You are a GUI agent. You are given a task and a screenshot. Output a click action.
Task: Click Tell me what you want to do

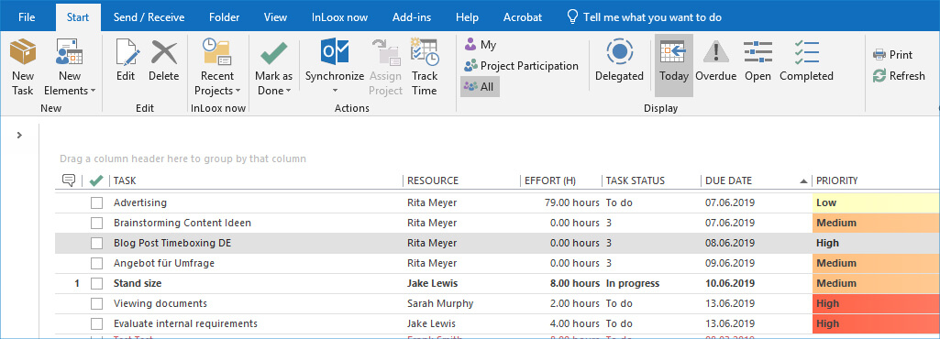645,16
